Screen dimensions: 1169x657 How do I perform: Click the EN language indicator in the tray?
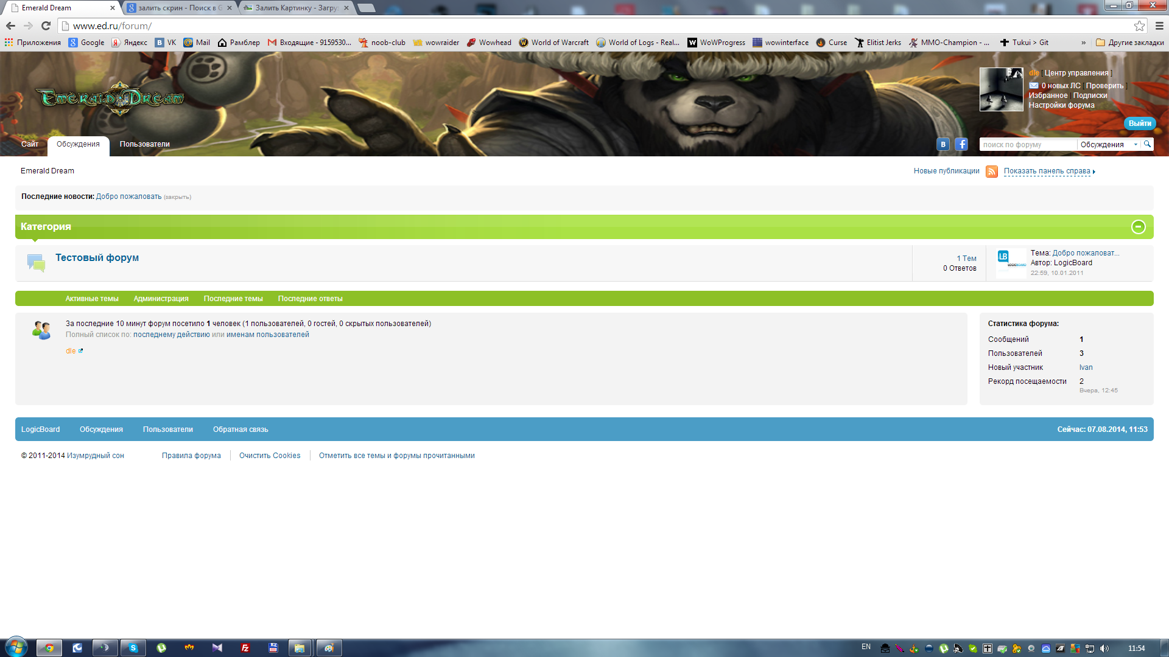[866, 647]
